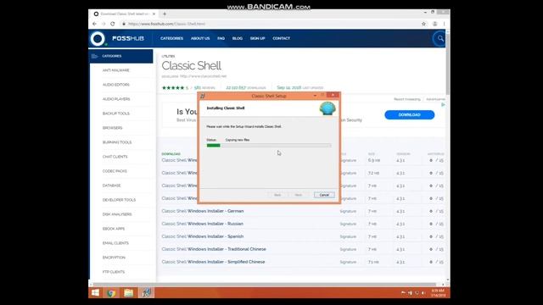Viewport: 543px width, 305px height.
Task: Select Audio Editors category
Action: (115, 85)
